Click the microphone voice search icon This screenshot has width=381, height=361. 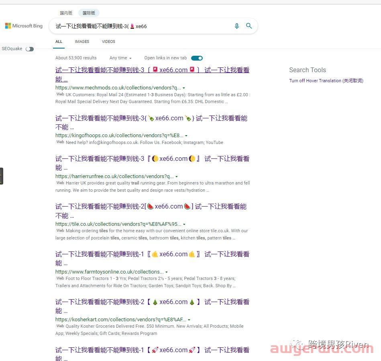[x=236, y=26]
